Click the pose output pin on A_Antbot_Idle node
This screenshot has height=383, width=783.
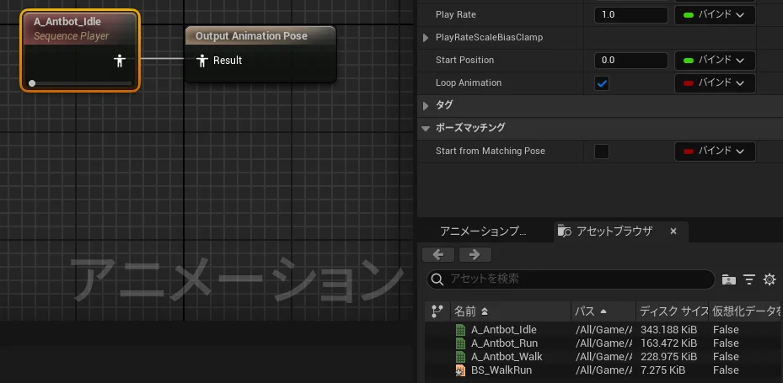click(x=120, y=61)
